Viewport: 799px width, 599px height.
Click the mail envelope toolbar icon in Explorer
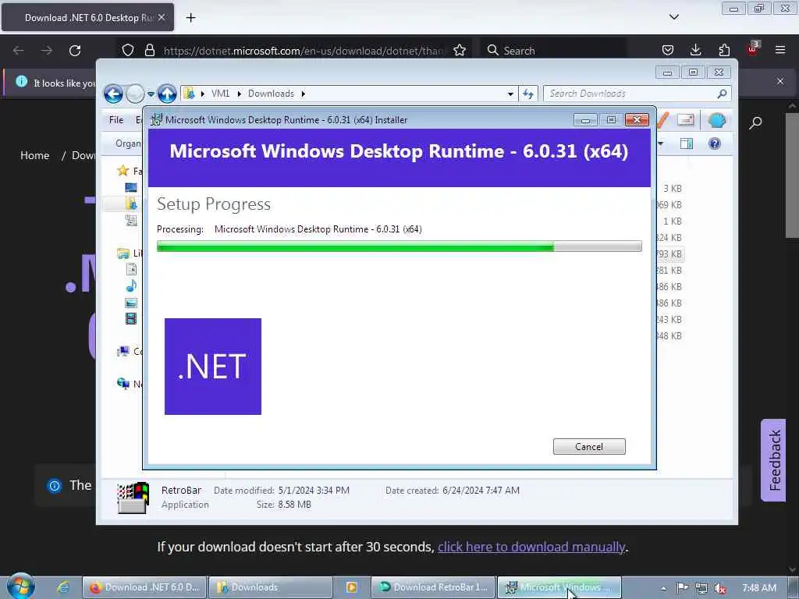(x=685, y=119)
